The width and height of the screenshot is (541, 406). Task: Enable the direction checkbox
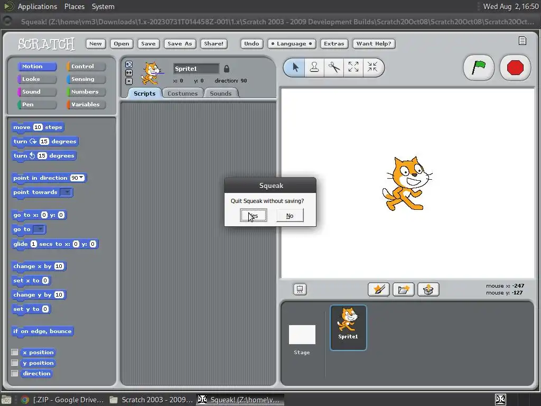[14, 374]
